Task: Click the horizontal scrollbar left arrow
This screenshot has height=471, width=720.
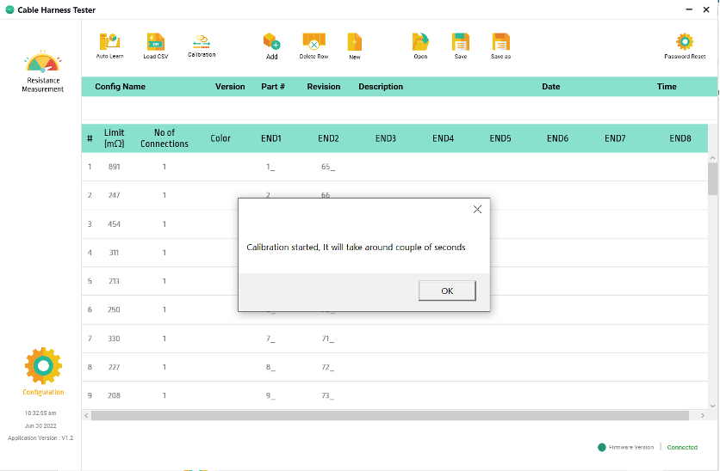Action: pos(86,415)
